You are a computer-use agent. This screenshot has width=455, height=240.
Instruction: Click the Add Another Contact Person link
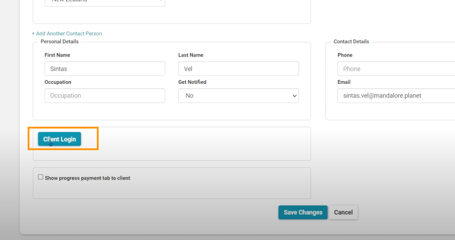click(67, 34)
